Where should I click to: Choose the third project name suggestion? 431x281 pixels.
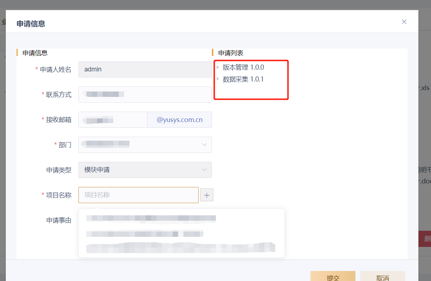(x=181, y=248)
